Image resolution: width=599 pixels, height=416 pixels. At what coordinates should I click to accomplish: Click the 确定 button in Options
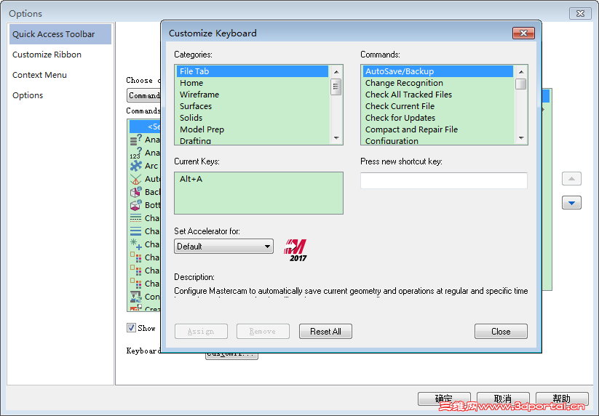point(444,399)
